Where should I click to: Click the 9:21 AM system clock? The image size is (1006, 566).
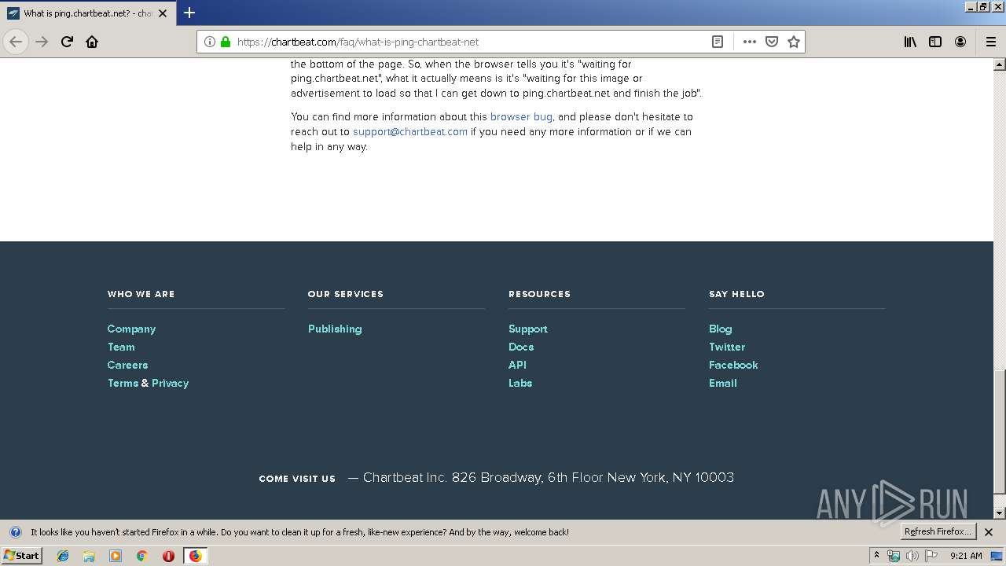pos(966,556)
